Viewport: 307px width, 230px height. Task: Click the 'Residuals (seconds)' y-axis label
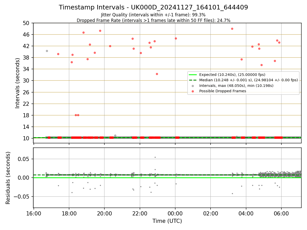8,178
